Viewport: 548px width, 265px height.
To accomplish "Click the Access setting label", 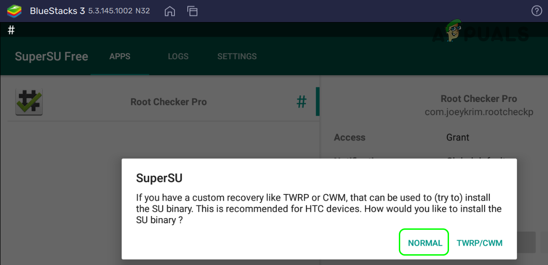I will coord(350,137).
